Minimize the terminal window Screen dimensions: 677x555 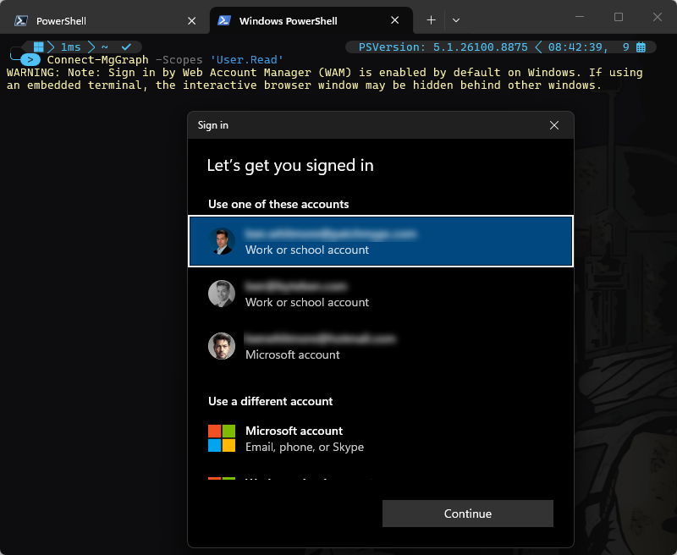[580, 17]
